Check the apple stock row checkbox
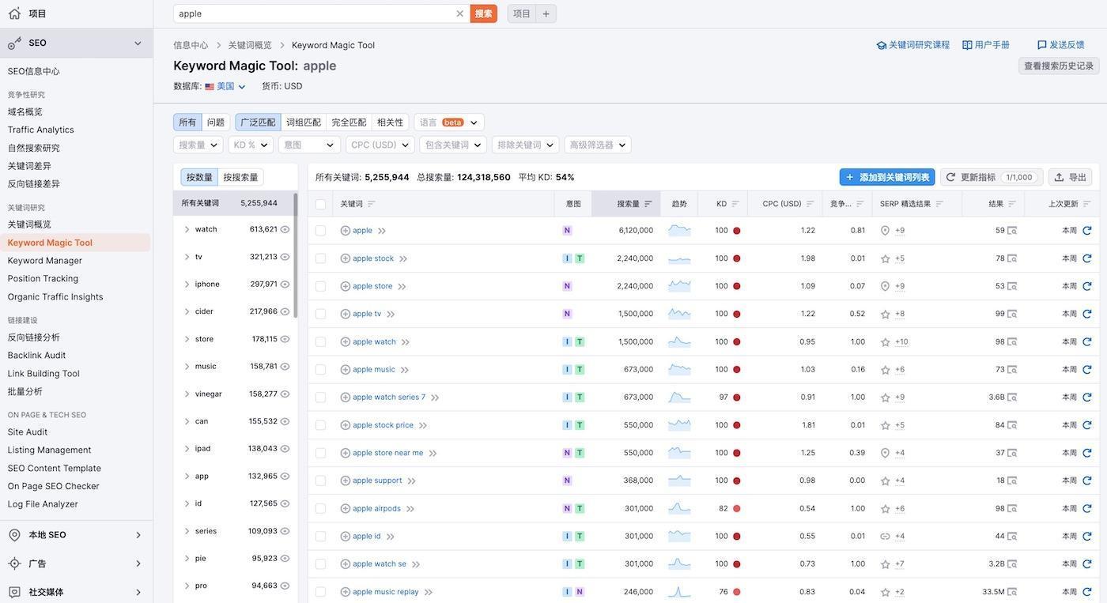Screen dimensions: 1107x603 (x=320, y=258)
